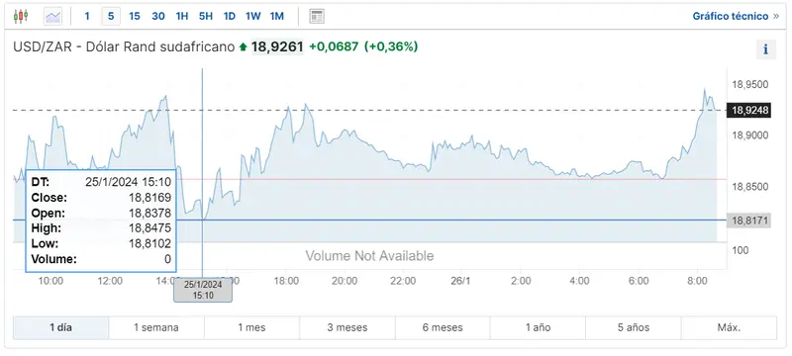Image resolution: width=792 pixels, height=356 pixels.
Task: Select the 1H interval
Action: (182, 16)
